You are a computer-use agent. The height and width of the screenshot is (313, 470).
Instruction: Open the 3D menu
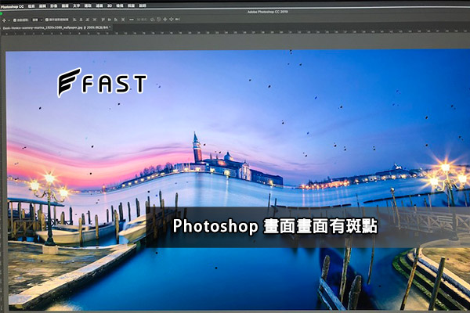pyautogui.click(x=110, y=5)
